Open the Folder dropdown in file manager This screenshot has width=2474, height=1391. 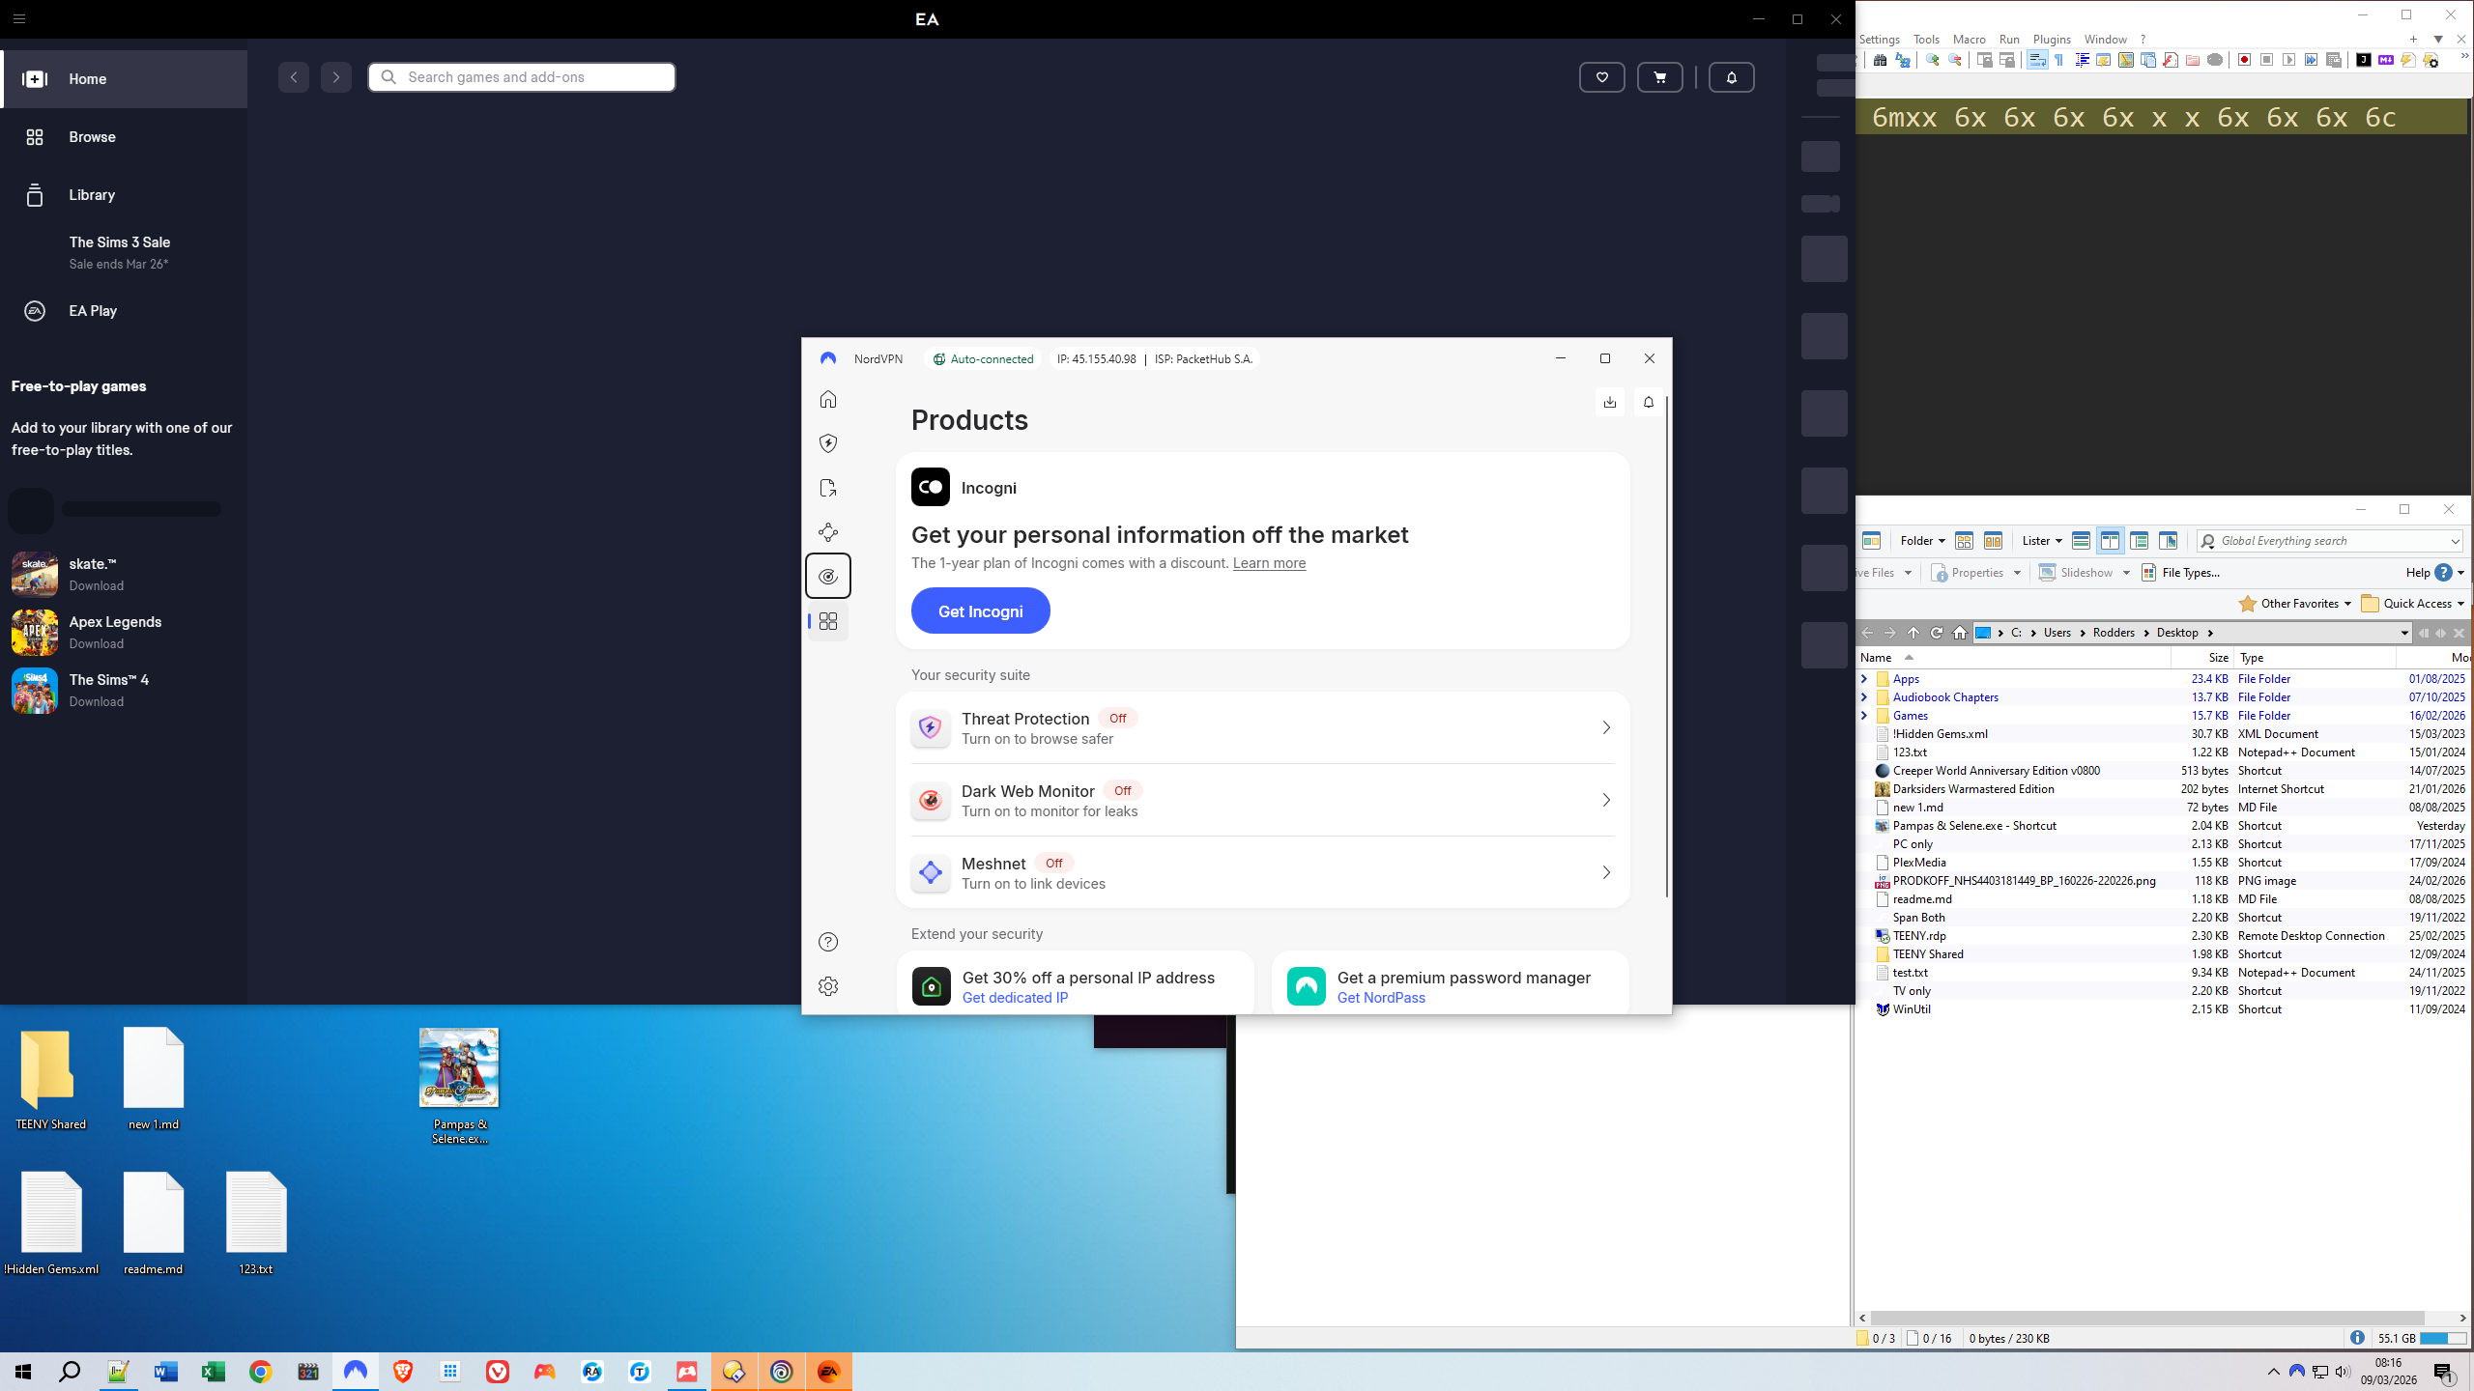[x=1922, y=541]
